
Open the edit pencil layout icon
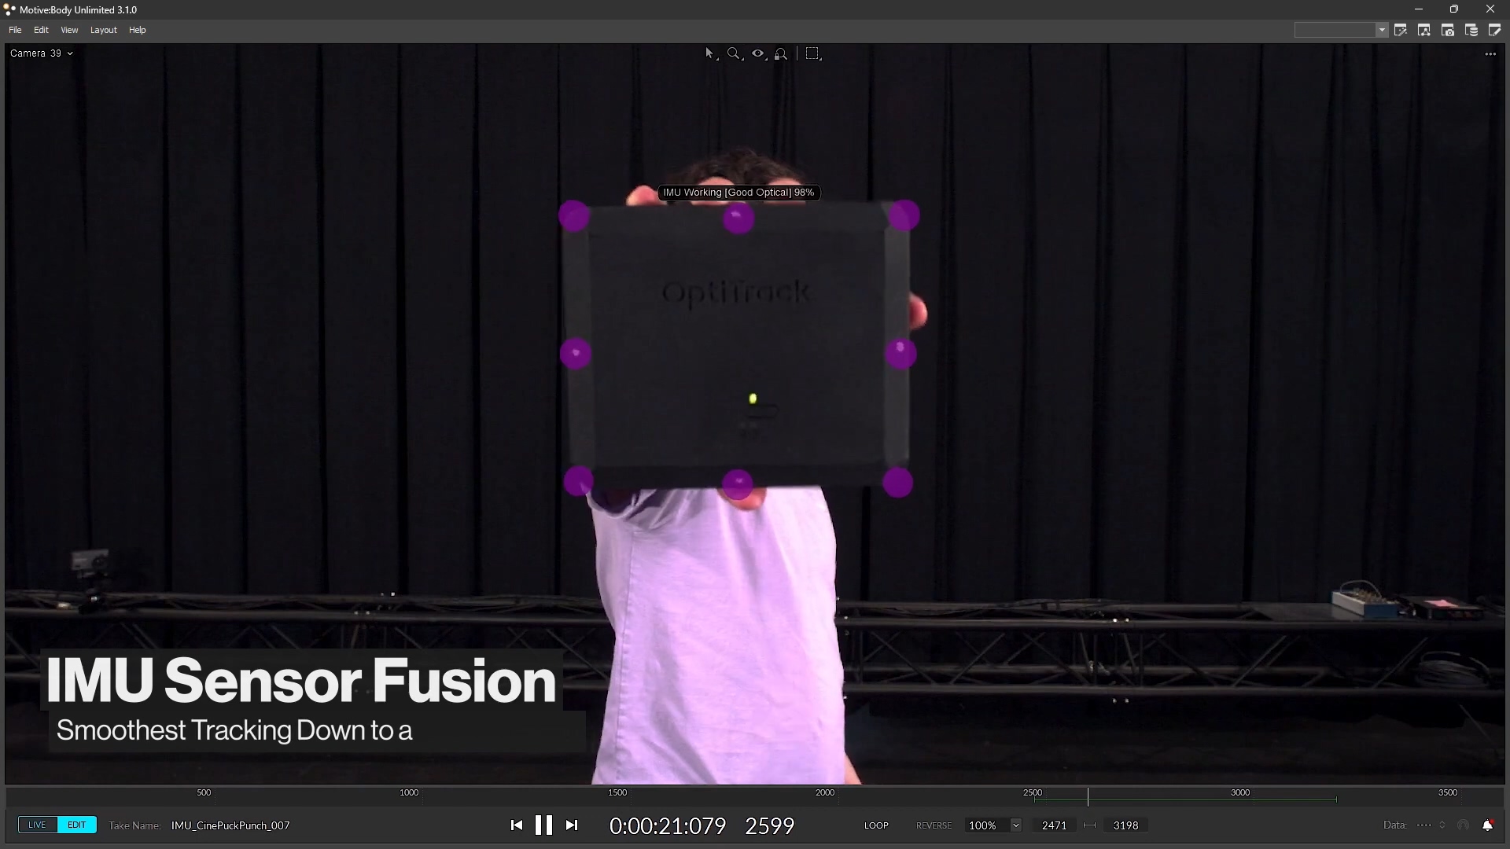[1494, 30]
